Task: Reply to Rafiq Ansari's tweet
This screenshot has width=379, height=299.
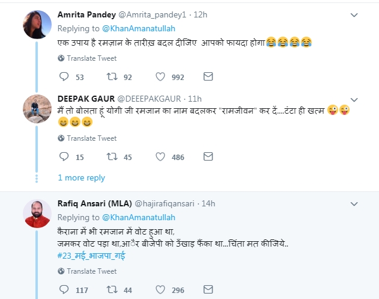Action: (65, 289)
